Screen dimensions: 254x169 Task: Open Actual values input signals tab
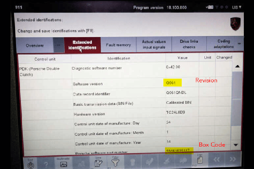coord(154,44)
